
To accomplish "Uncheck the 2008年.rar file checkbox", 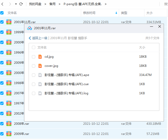I will 2,124.
